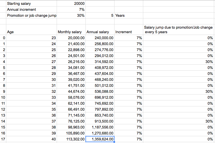This screenshot has width=215, height=143.
Task: Select monthly salary 21,400.00
Action: 71,44
